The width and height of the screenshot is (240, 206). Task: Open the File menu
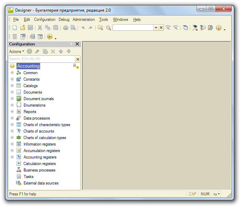click(16, 19)
